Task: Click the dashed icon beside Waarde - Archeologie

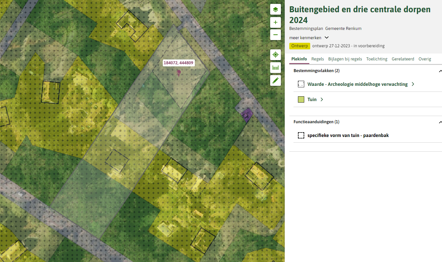Action: 301,84
